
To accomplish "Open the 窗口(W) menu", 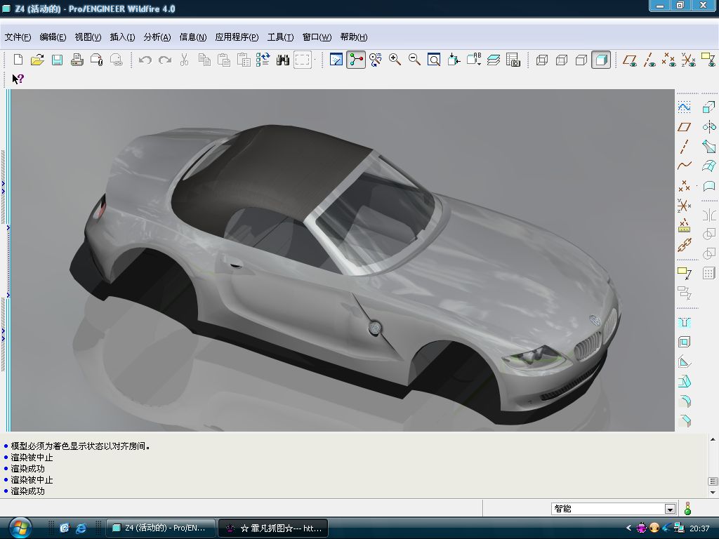I will pos(317,37).
